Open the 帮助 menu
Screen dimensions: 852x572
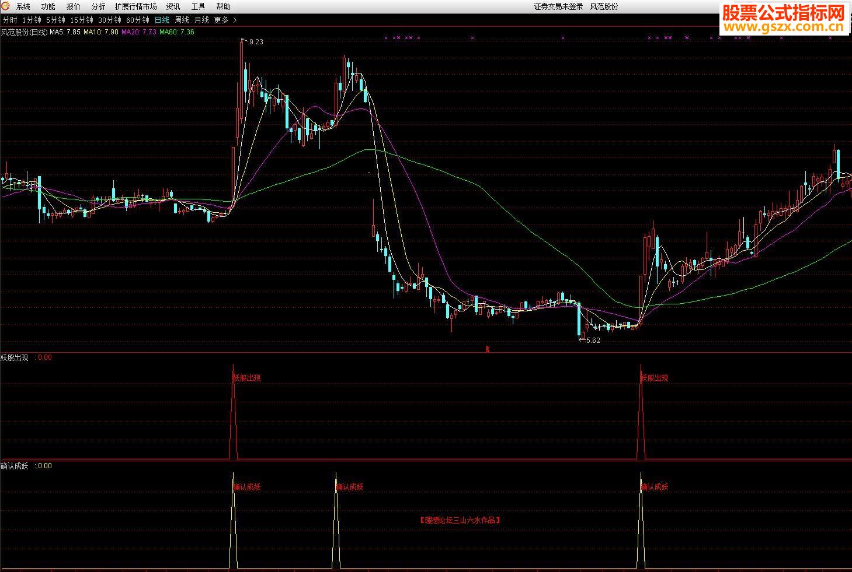coord(223,7)
